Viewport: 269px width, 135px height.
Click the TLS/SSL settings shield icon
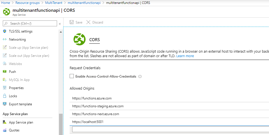(x=5, y=31)
